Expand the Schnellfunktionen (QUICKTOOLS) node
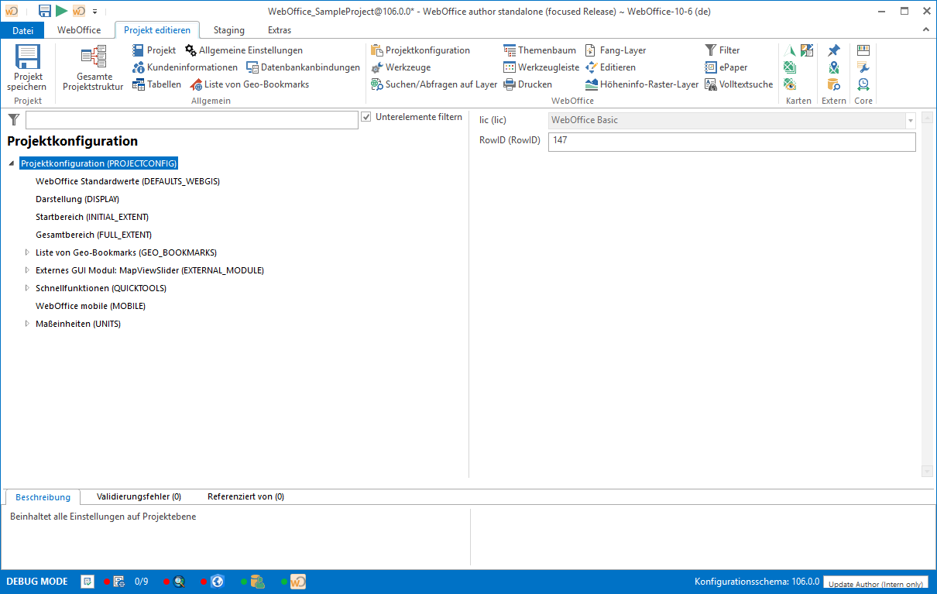The width and height of the screenshot is (937, 594). coord(27,288)
